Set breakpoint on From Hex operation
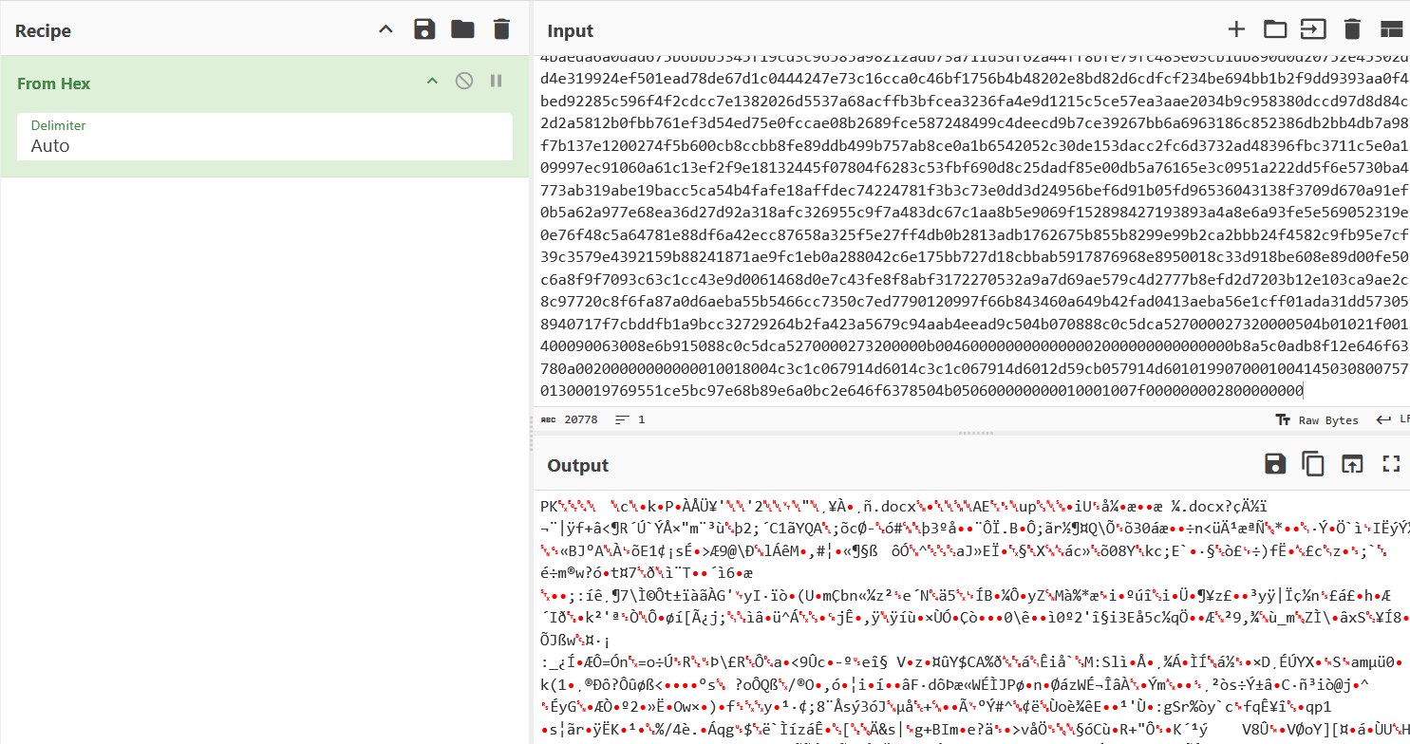Image resolution: width=1410 pixels, height=744 pixels. tap(496, 82)
